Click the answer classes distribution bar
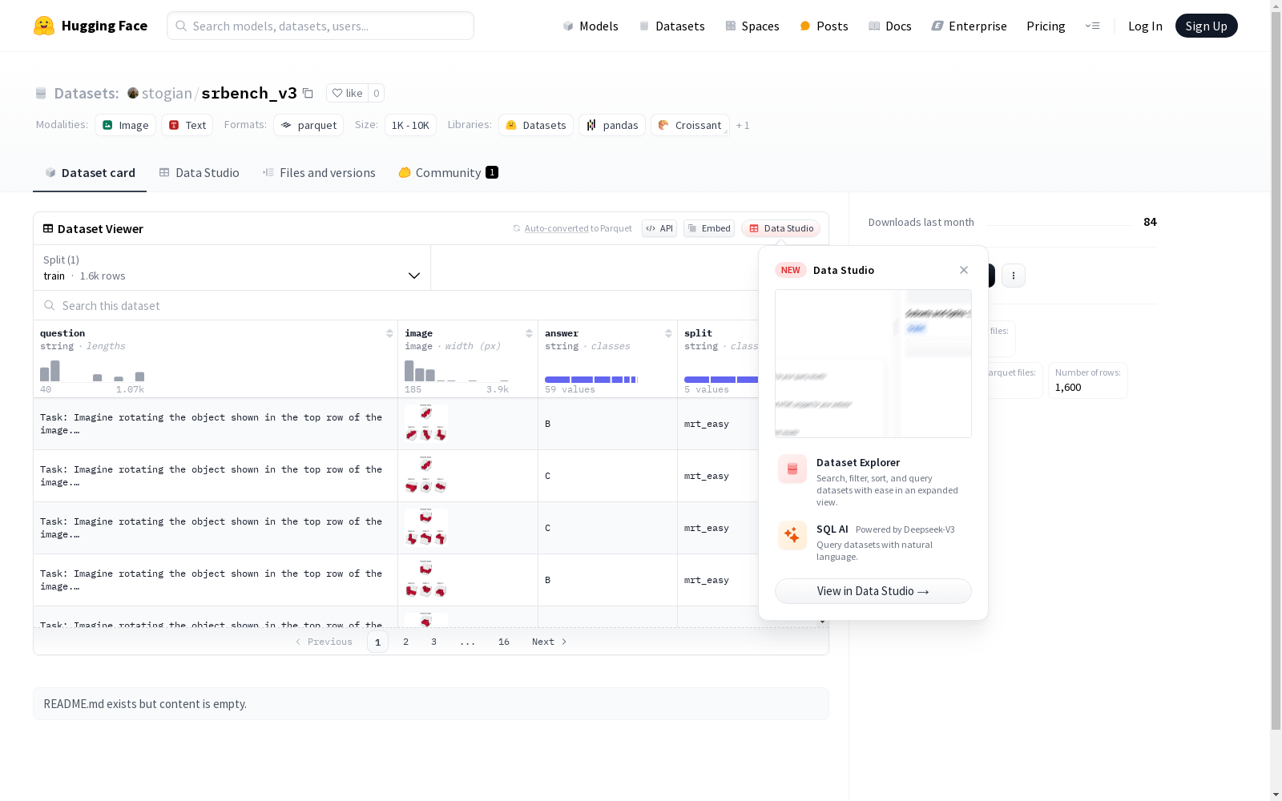Screen dimensions: 1282x801 pyautogui.click(x=591, y=379)
